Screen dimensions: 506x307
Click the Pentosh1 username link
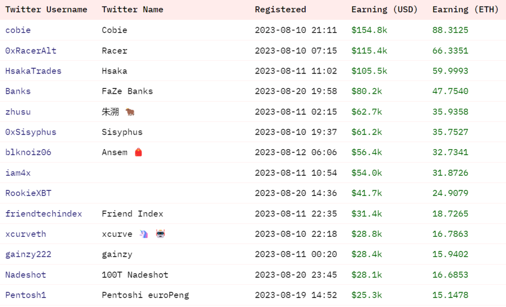click(x=26, y=295)
